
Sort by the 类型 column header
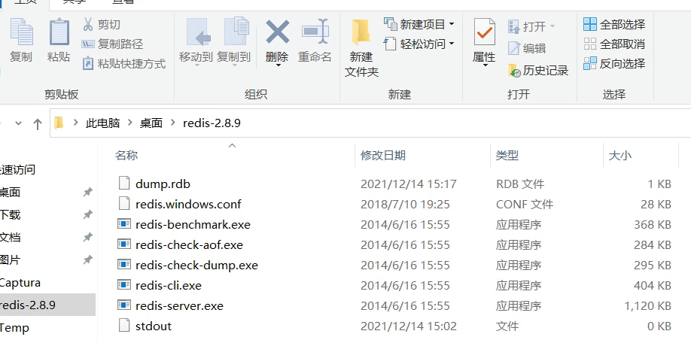pos(507,155)
